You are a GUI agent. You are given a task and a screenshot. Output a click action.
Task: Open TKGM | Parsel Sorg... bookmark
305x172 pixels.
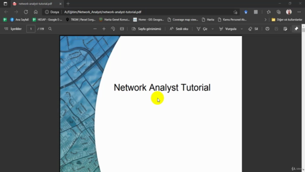click(81, 20)
